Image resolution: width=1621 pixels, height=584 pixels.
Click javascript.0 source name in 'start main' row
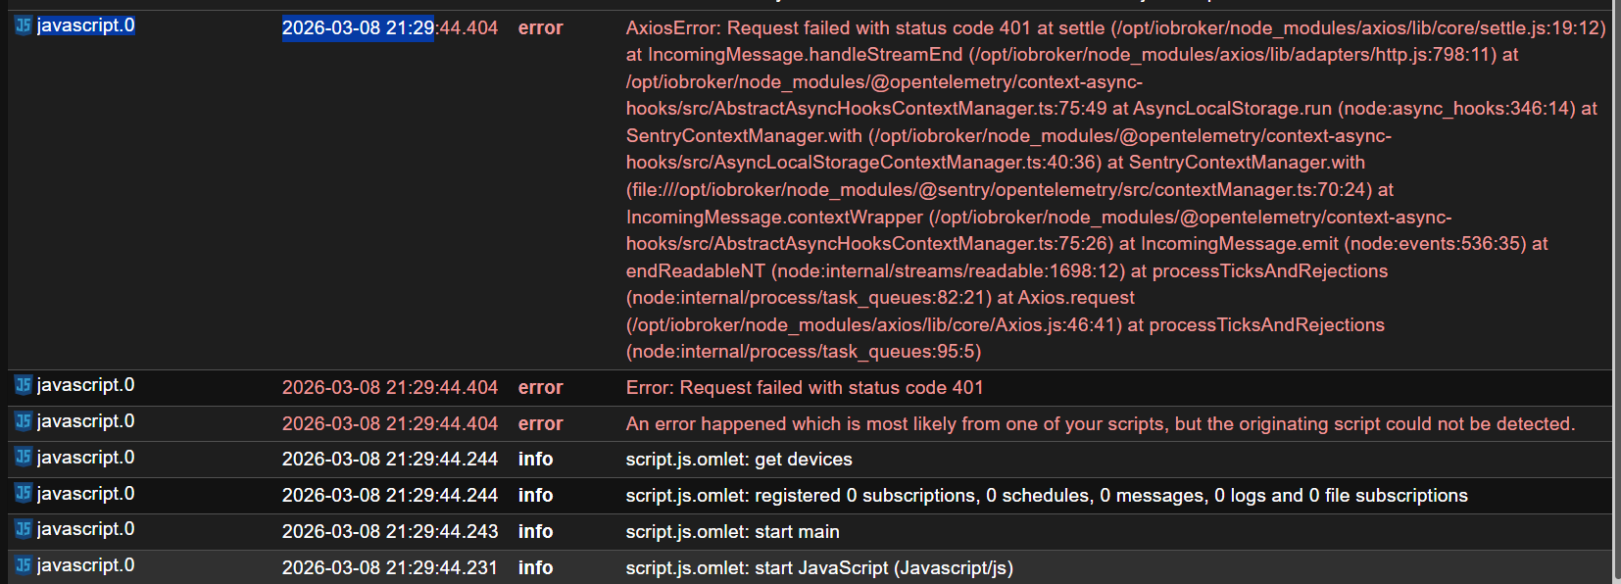coord(85,529)
